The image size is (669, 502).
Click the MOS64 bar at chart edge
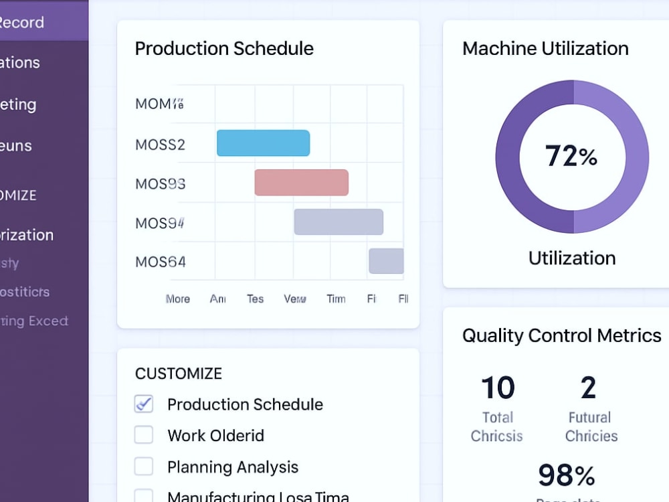[x=386, y=261]
